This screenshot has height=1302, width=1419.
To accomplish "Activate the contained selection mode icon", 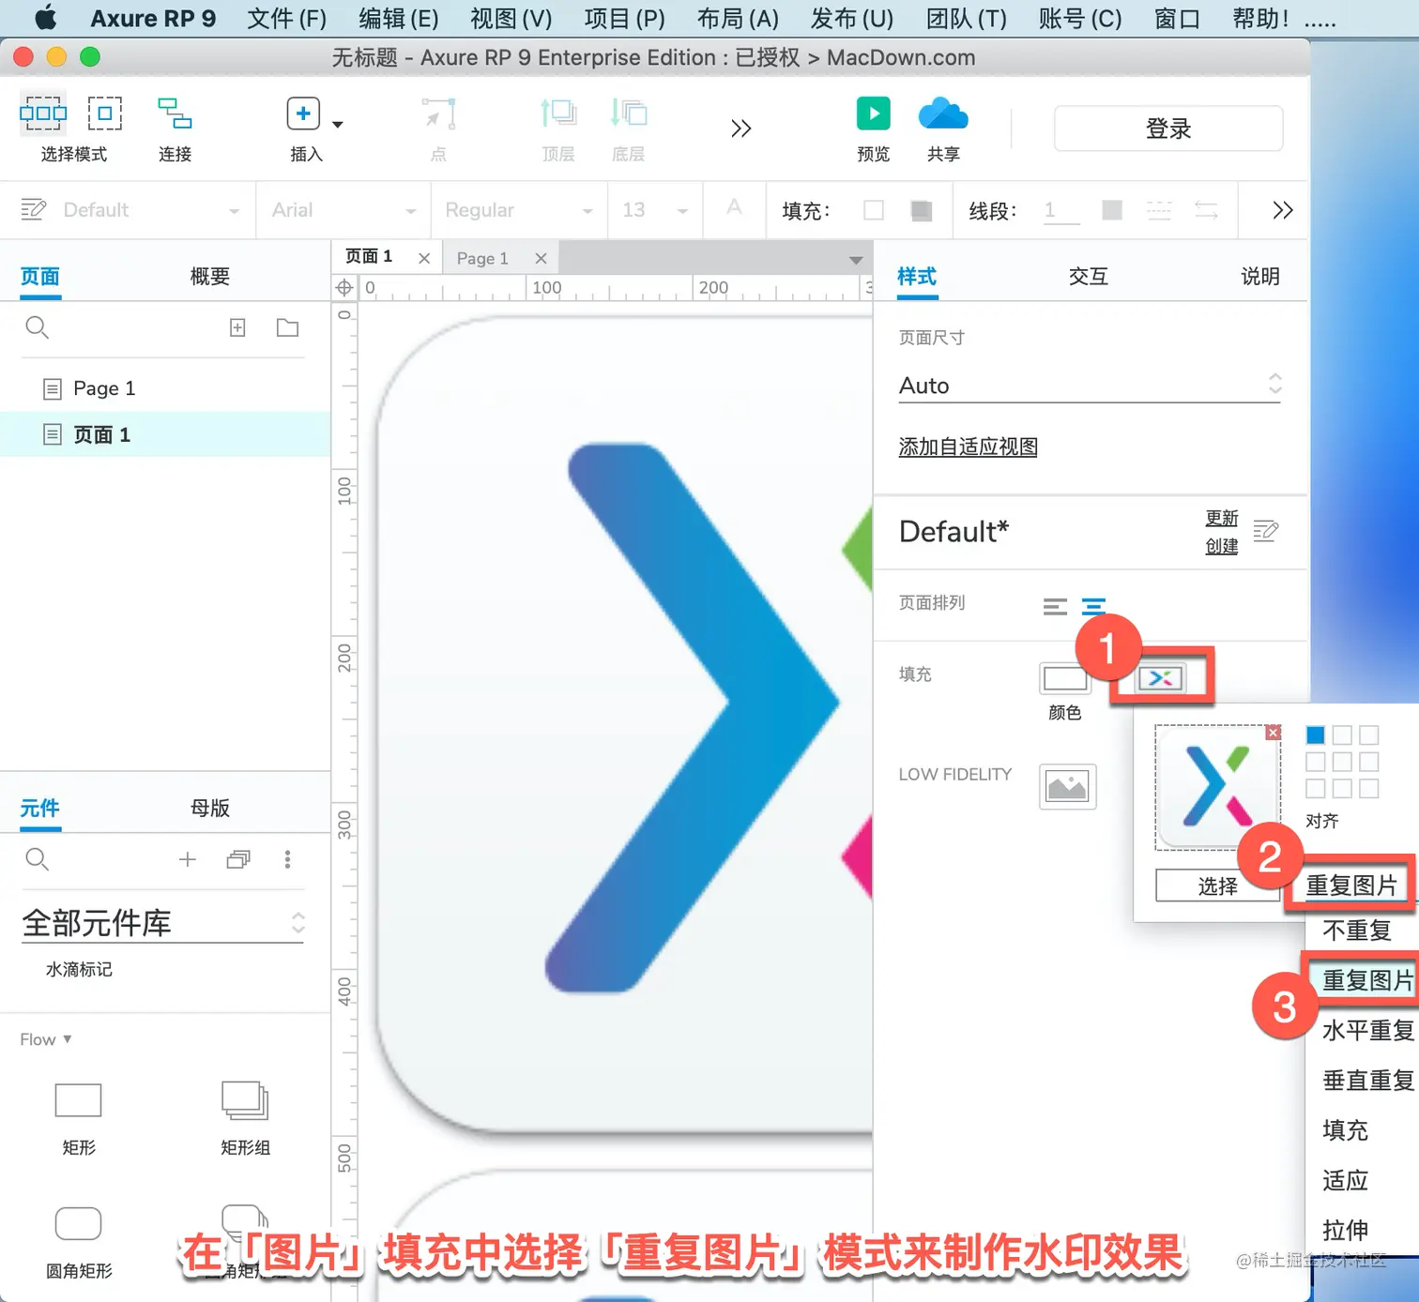I will coord(105,114).
